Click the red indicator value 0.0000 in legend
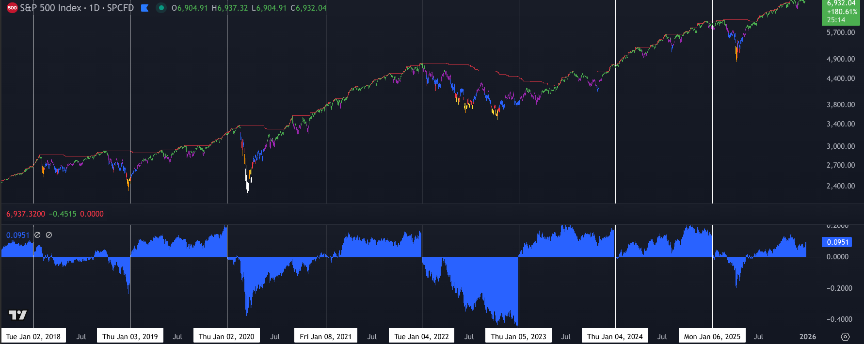This screenshot has width=864, height=344. [92, 214]
